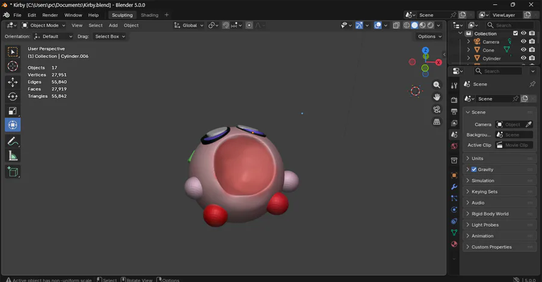
Task: Open the Particles properties tab
Action: [454, 198]
